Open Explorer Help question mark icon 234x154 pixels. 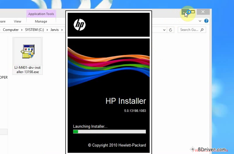pyautogui.click(x=206, y=21)
